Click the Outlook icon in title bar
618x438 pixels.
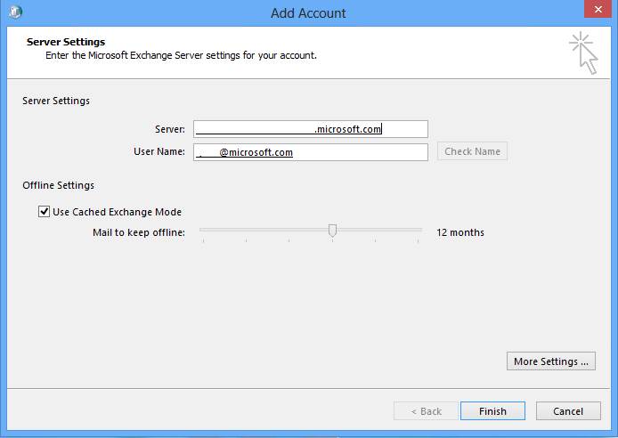tap(15, 12)
